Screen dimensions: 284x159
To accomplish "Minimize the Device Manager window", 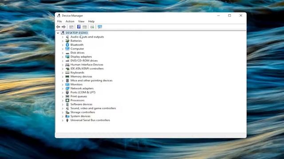I will point(218,15).
